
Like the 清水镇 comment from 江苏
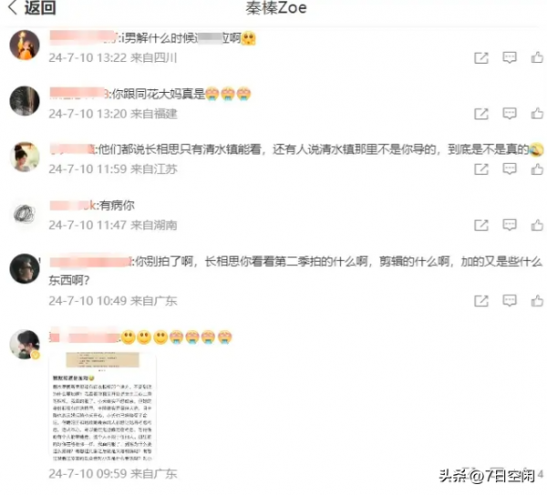(537, 170)
